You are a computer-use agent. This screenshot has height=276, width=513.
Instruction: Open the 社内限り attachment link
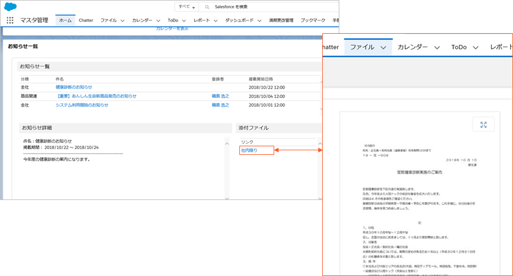click(x=249, y=150)
